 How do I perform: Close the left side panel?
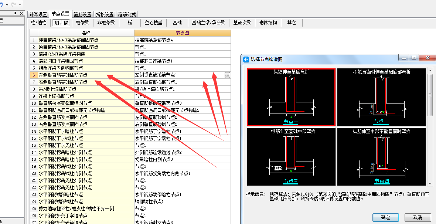21,13
